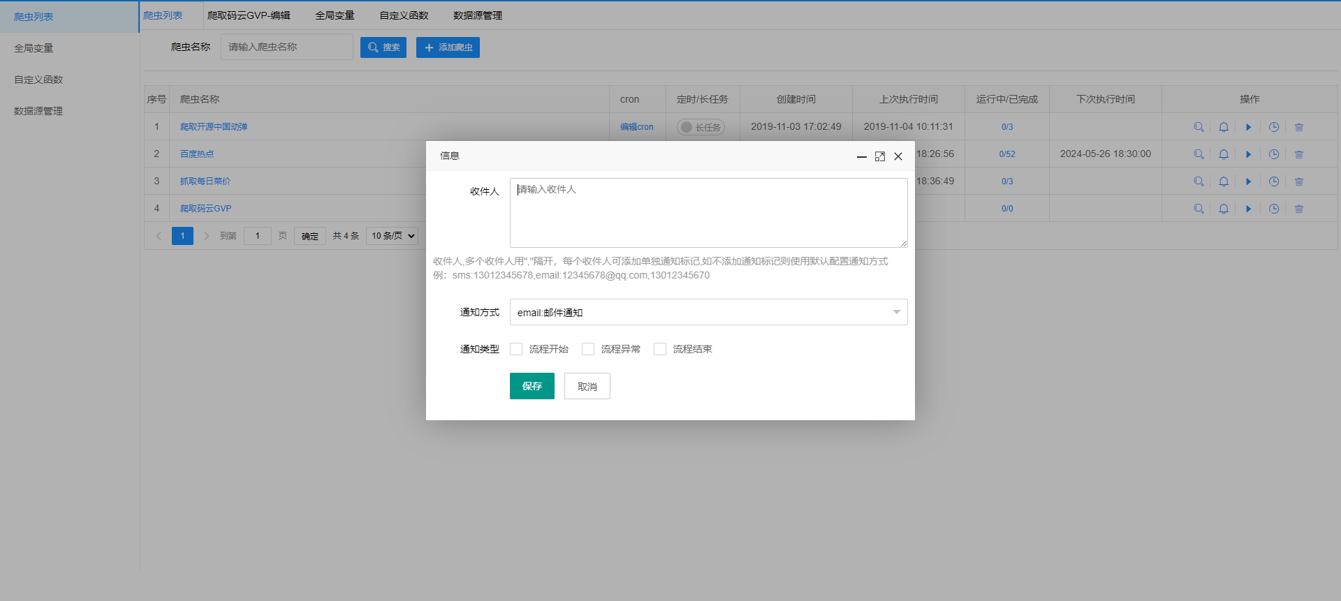This screenshot has height=601, width=1341.
Task: Open the 0/52 run count link
Action: (x=1007, y=154)
